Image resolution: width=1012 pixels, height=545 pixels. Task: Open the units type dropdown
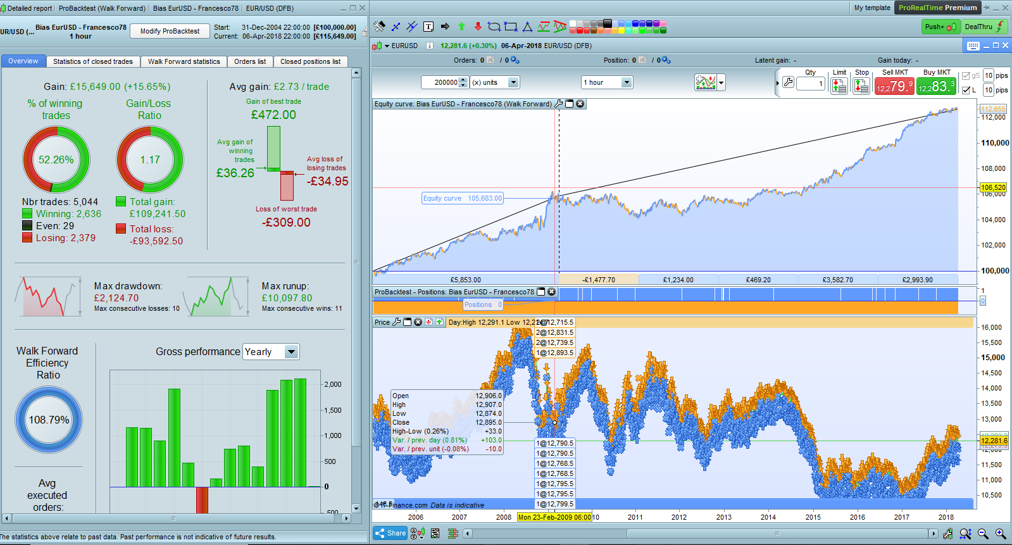click(x=494, y=82)
